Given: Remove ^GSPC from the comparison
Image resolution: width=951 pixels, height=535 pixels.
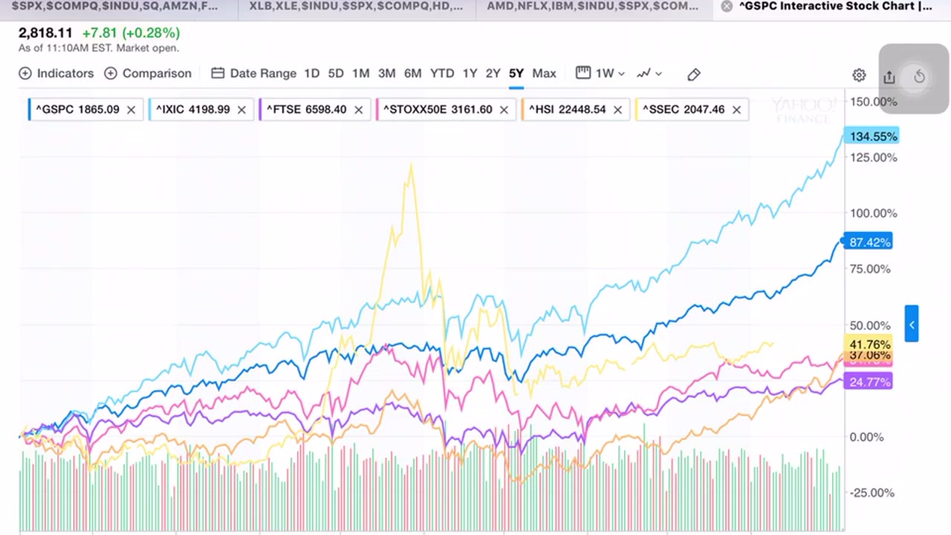Looking at the screenshot, I should [131, 109].
